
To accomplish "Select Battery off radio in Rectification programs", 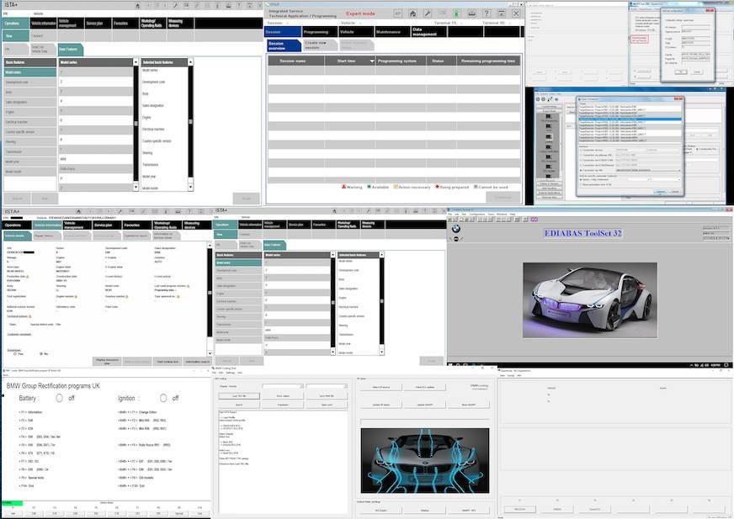I will [59, 398].
